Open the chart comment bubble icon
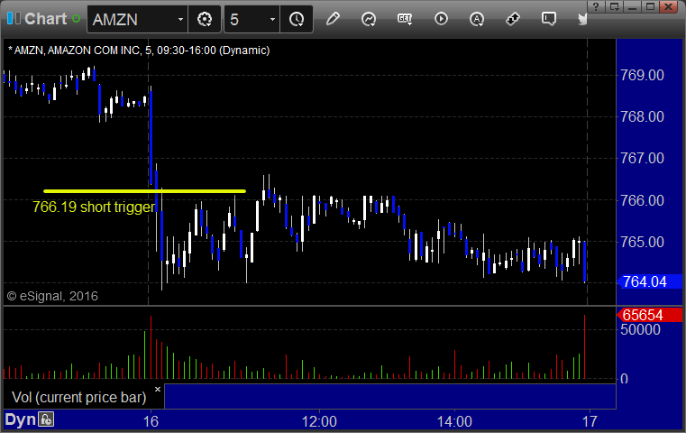The height and width of the screenshot is (433, 686). point(549,19)
